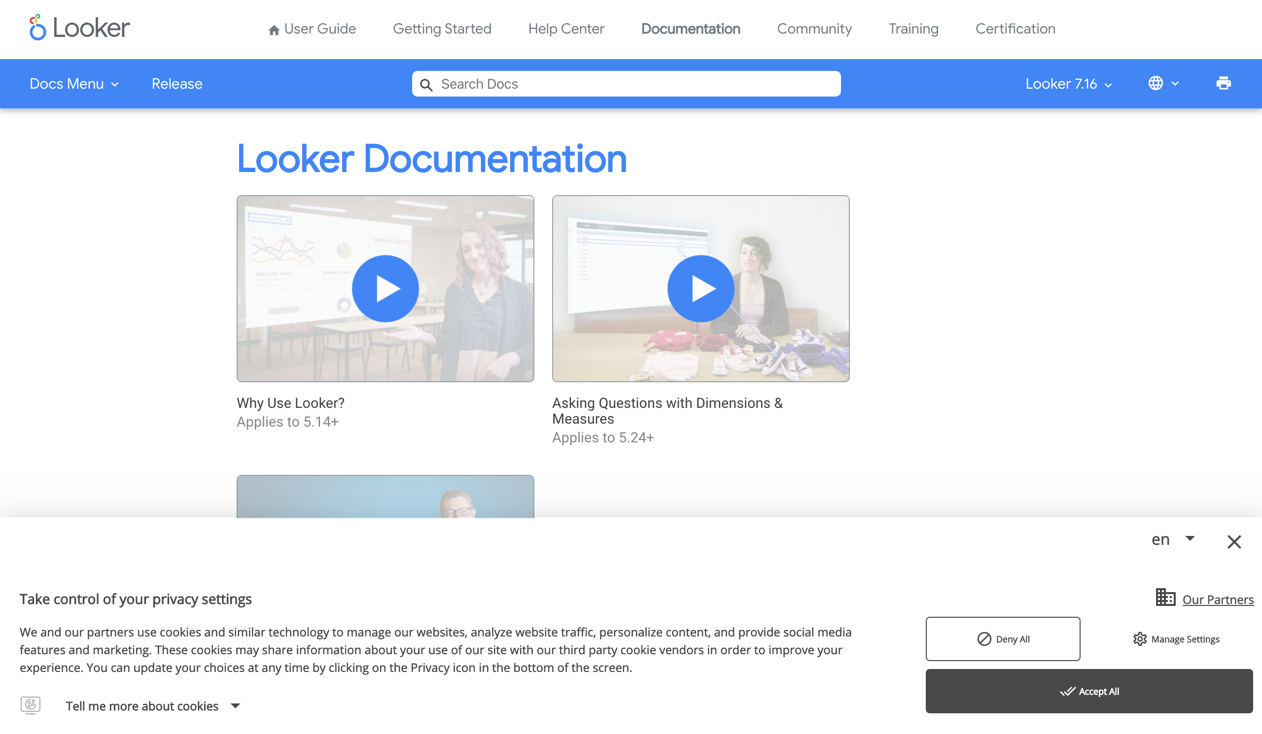Click the search magnifier icon
The image size is (1262, 734).
click(426, 85)
